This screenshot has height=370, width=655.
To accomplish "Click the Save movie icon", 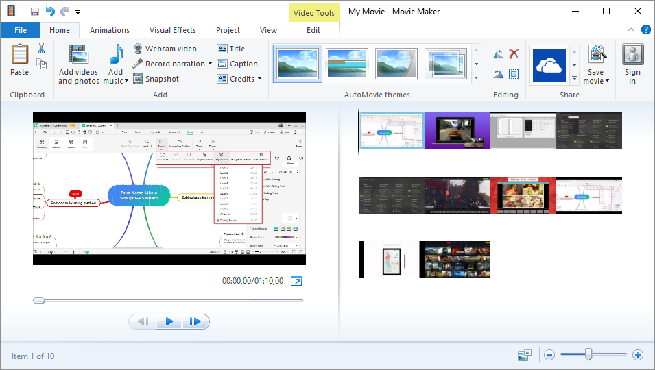I will pyautogui.click(x=597, y=55).
